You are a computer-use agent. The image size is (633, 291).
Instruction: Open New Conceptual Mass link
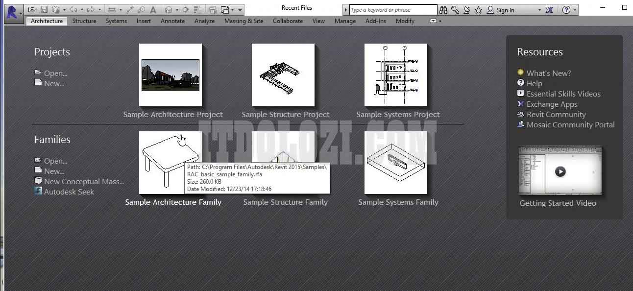(x=83, y=181)
